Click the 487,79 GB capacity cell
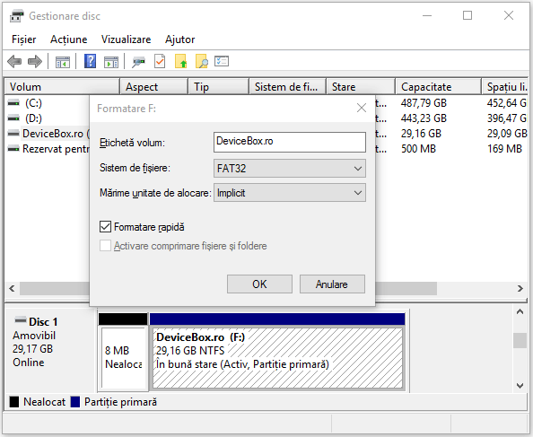 [x=424, y=102]
